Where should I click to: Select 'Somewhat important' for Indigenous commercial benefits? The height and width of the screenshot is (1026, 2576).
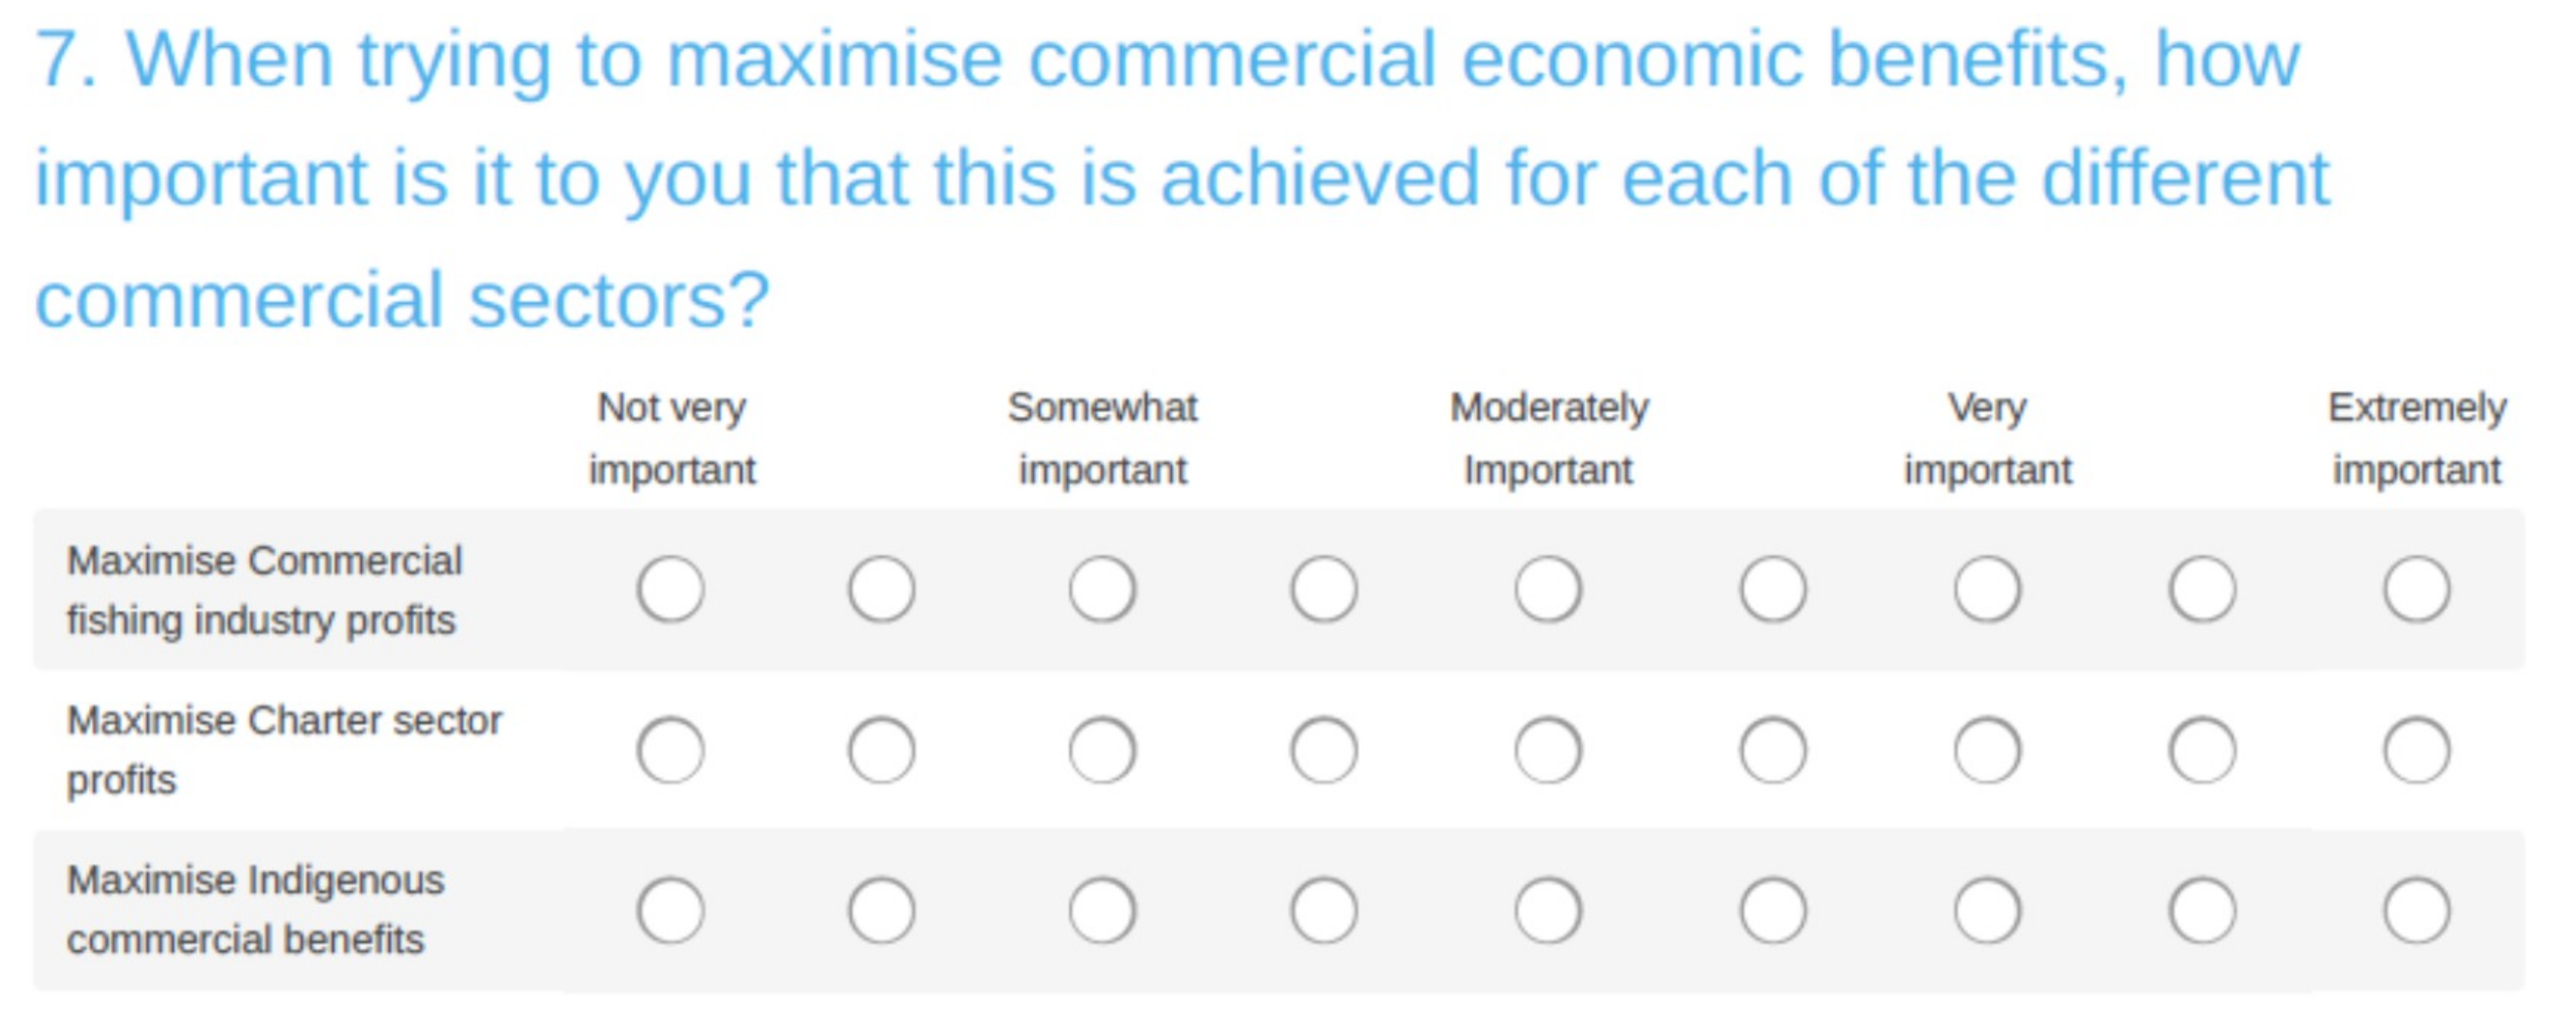pyautogui.click(x=1102, y=910)
